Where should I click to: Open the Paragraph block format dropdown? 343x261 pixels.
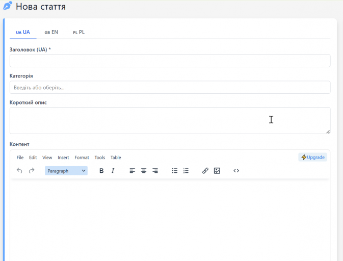(x=66, y=171)
